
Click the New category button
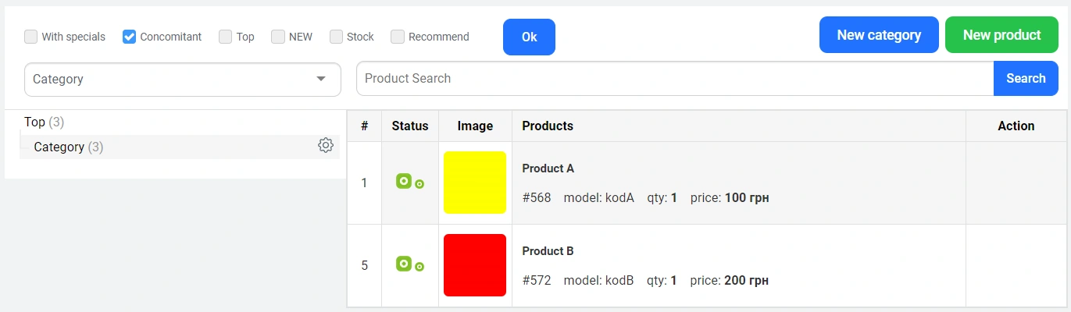[879, 35]
